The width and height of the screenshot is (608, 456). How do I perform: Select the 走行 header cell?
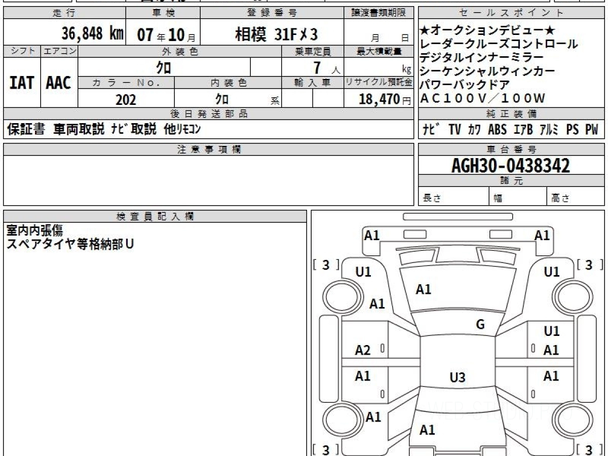[x=64, y=13]
